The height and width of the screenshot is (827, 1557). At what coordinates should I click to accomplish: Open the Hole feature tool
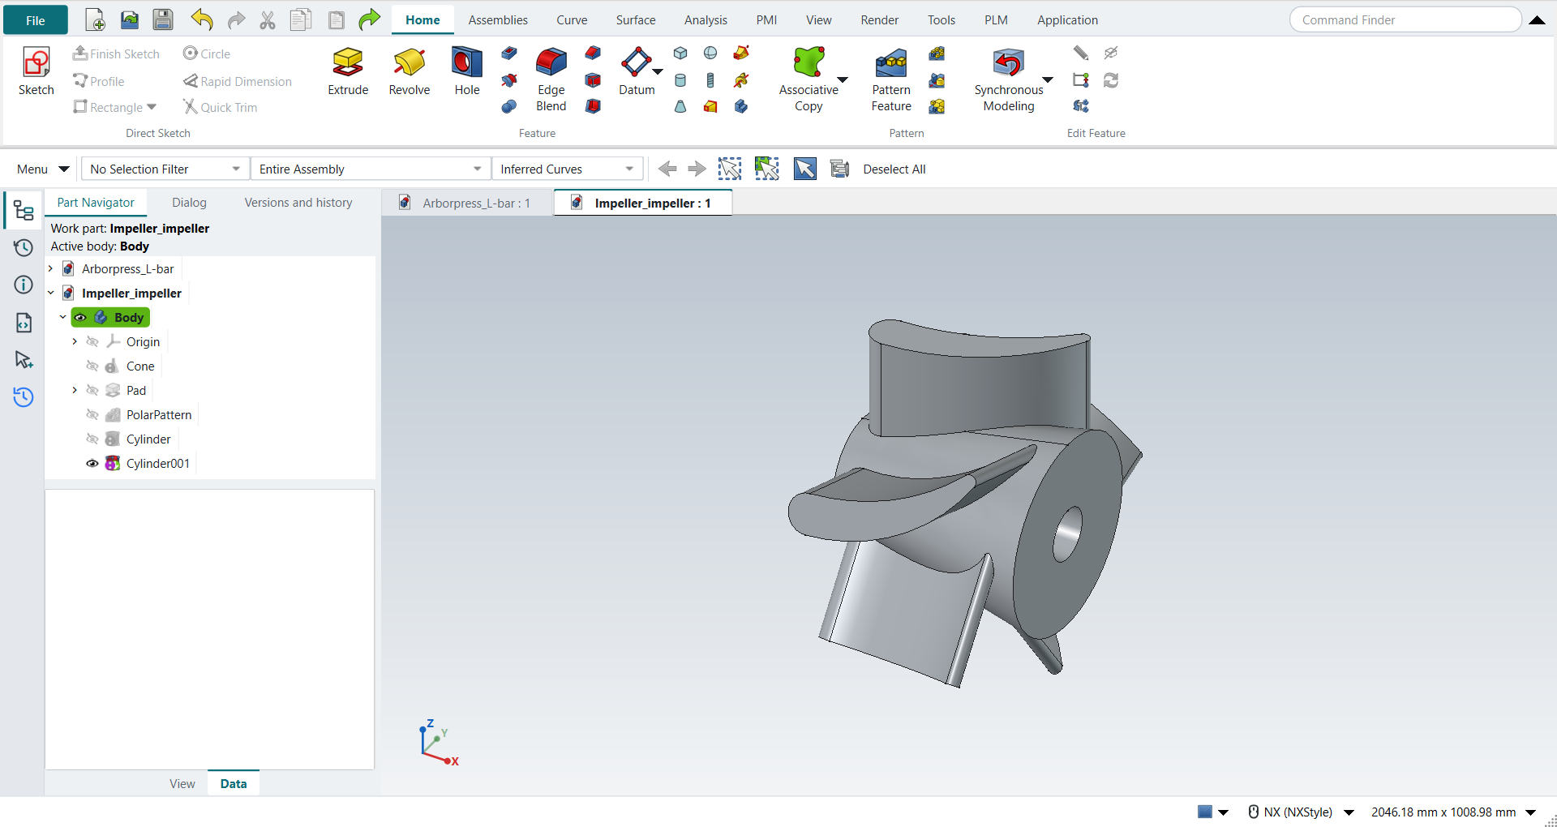click(x=467, y=72)
